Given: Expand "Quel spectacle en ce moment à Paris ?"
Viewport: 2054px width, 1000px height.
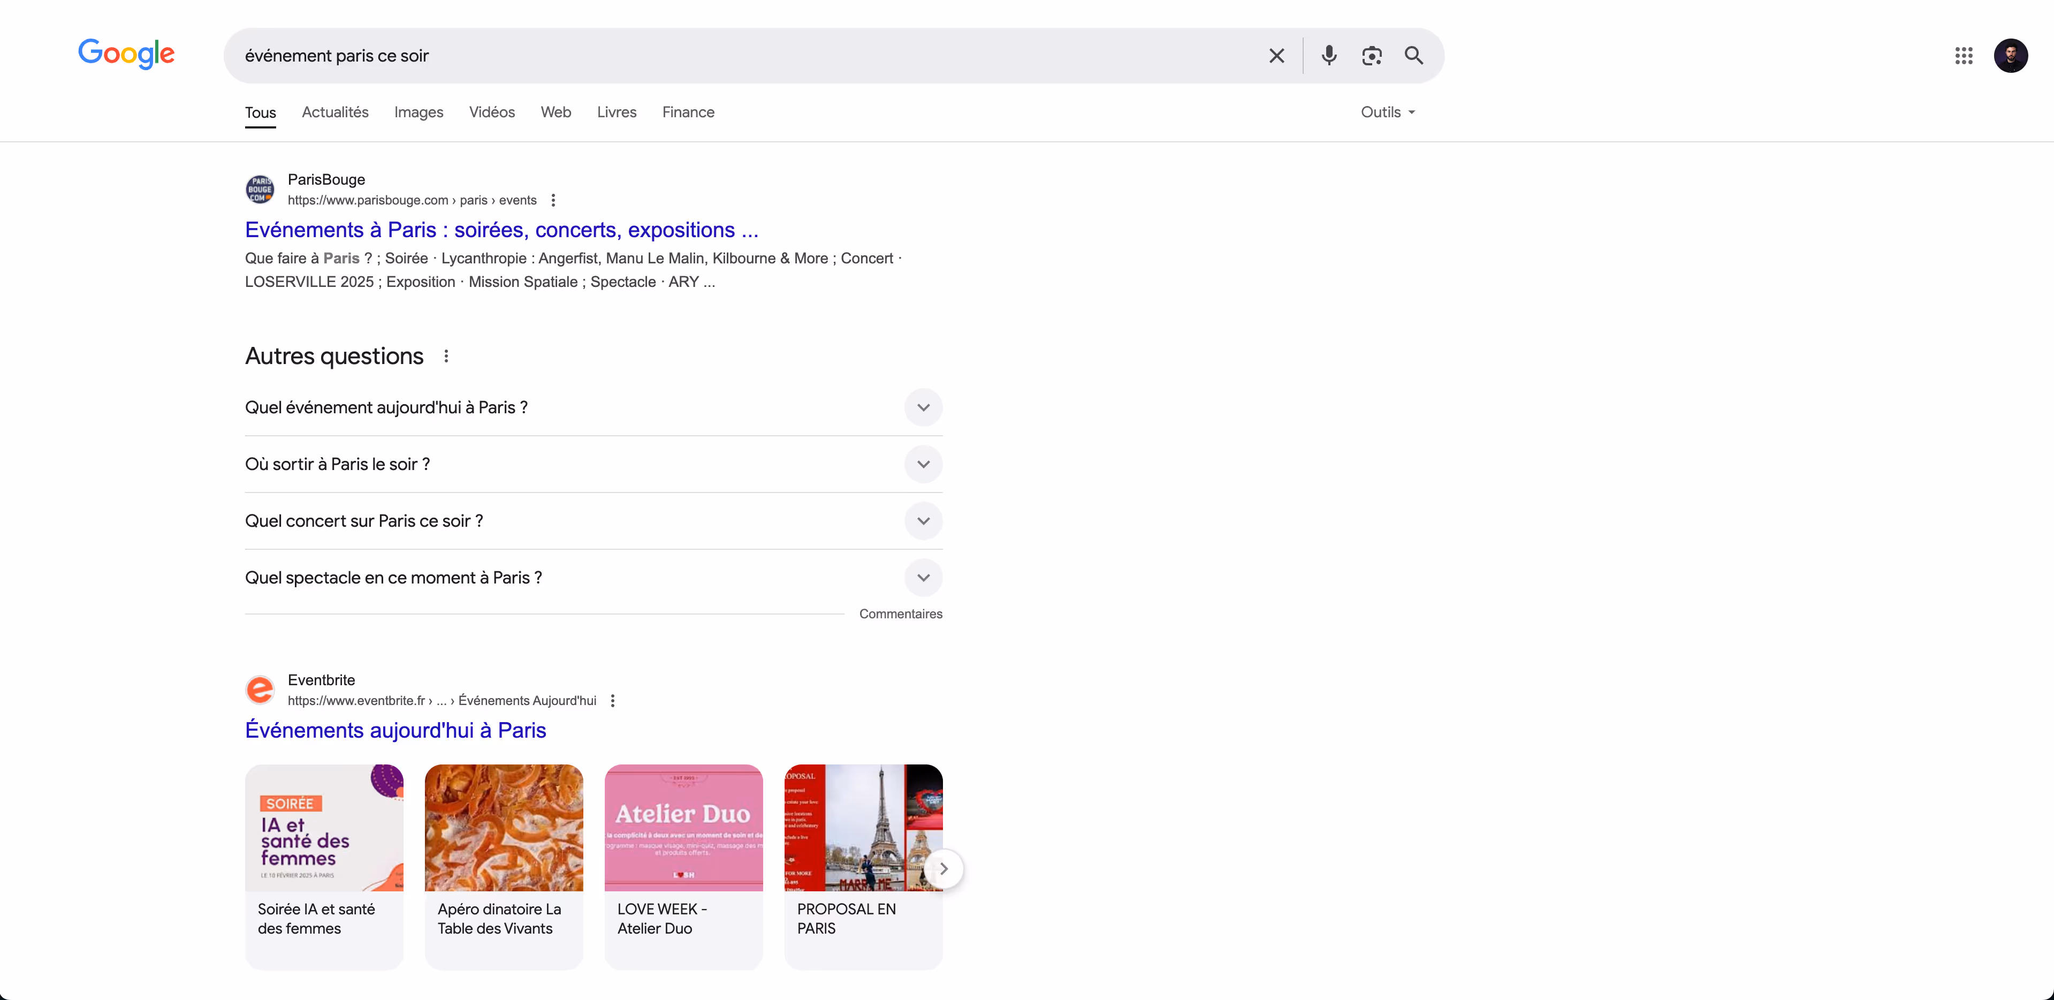Looking at the screenshot, I should (923, 577).
